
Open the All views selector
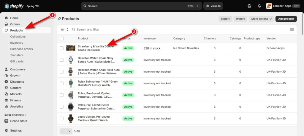pos(65,30)
